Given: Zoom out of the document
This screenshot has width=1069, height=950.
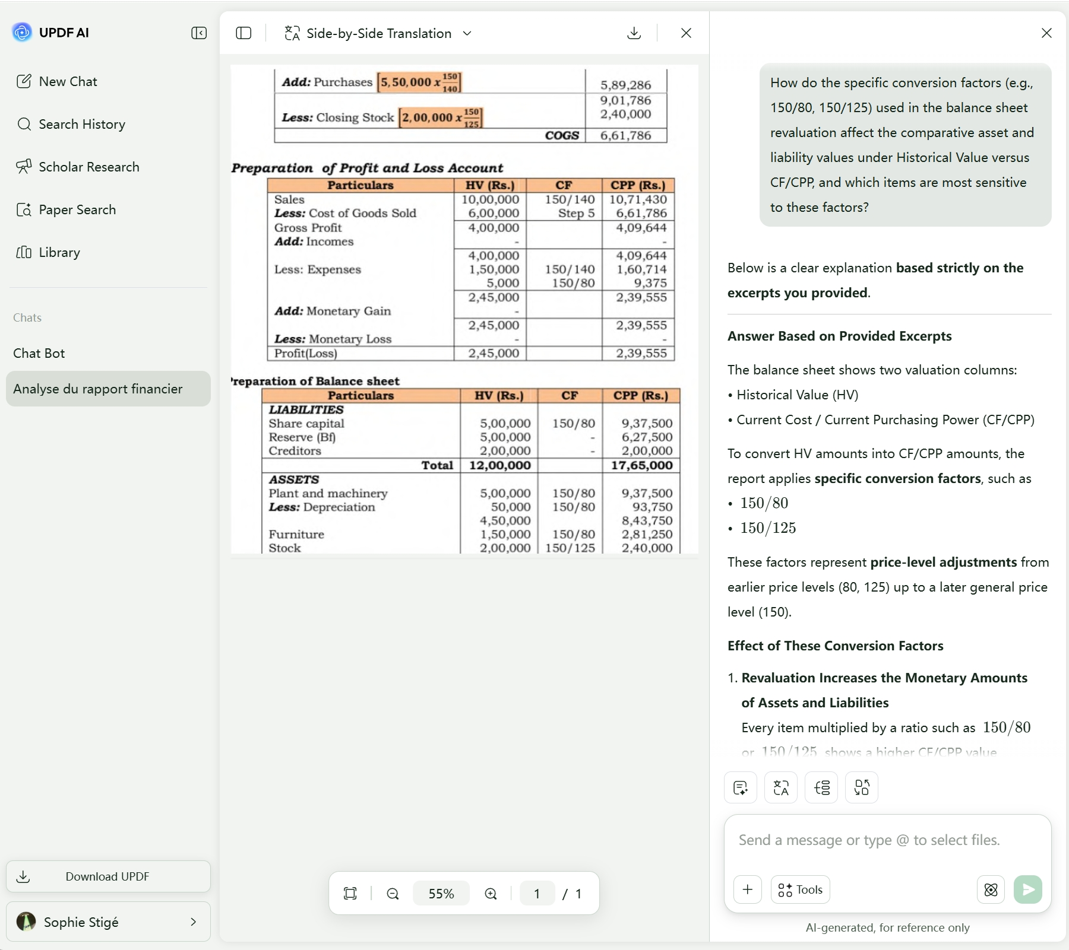Looking at the screenshot, I should pyautogui.click(x=393, y=894).
